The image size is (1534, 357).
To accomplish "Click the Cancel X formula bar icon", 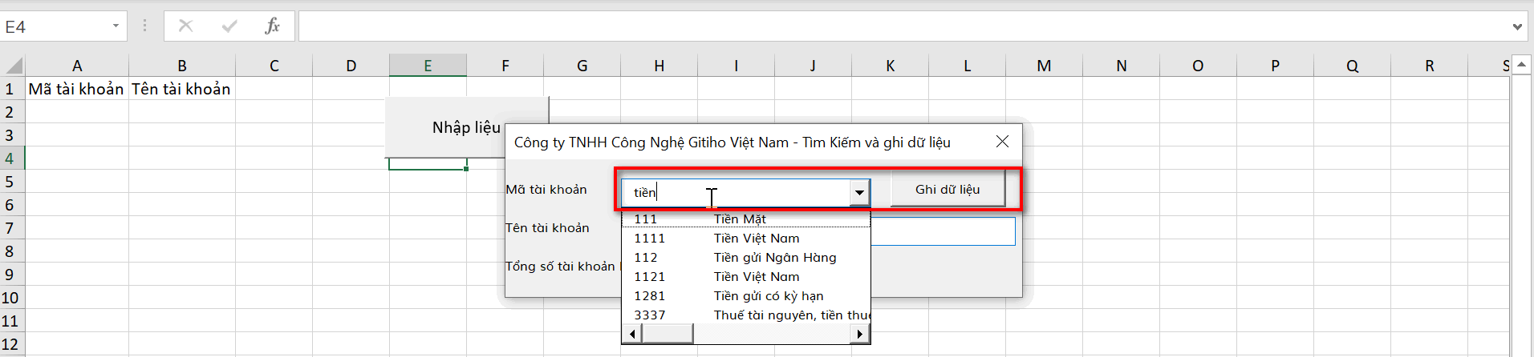I will click(x=185, y=26).
